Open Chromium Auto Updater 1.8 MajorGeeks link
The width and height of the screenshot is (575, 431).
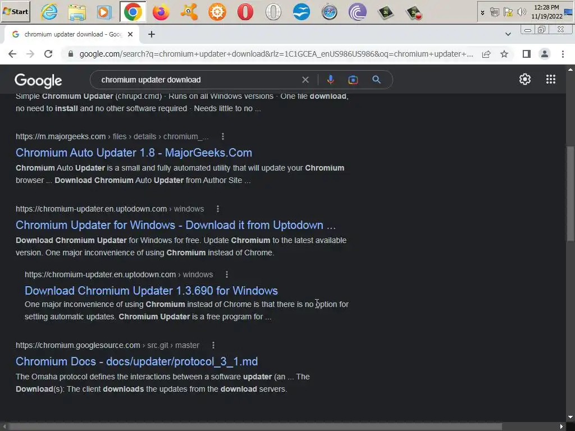pos(134,153)
